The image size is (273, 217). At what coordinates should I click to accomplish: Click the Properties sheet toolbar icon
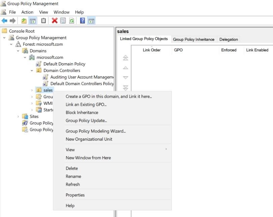pos(63,21)
